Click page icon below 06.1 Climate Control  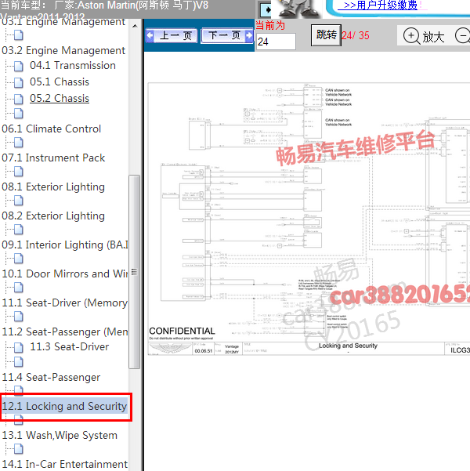pyautogui.click(x=19, y=143)
